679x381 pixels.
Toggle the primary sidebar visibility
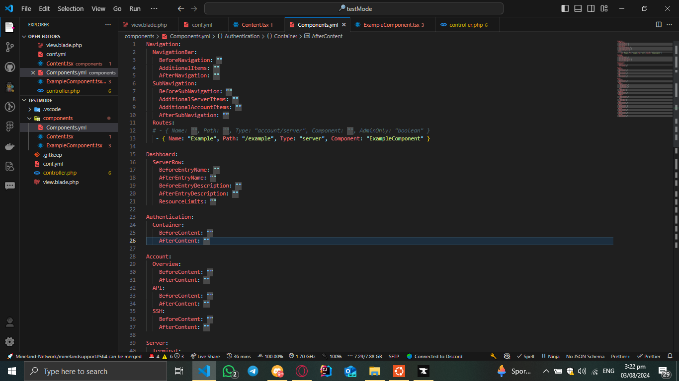click(565, 8)
